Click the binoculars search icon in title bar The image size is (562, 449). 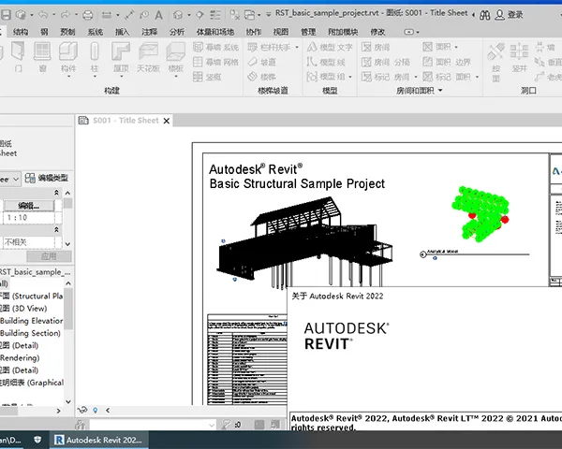click(x=485, y=15)
